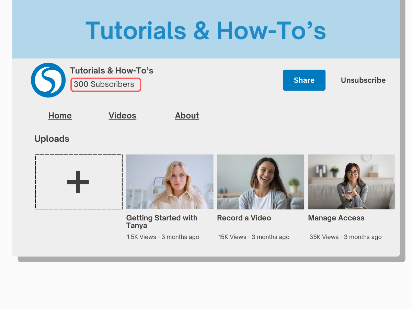Click the 35K Views - 3 months ago text
The height and width of the screenshot is (309, 412).
pos(346,237)
